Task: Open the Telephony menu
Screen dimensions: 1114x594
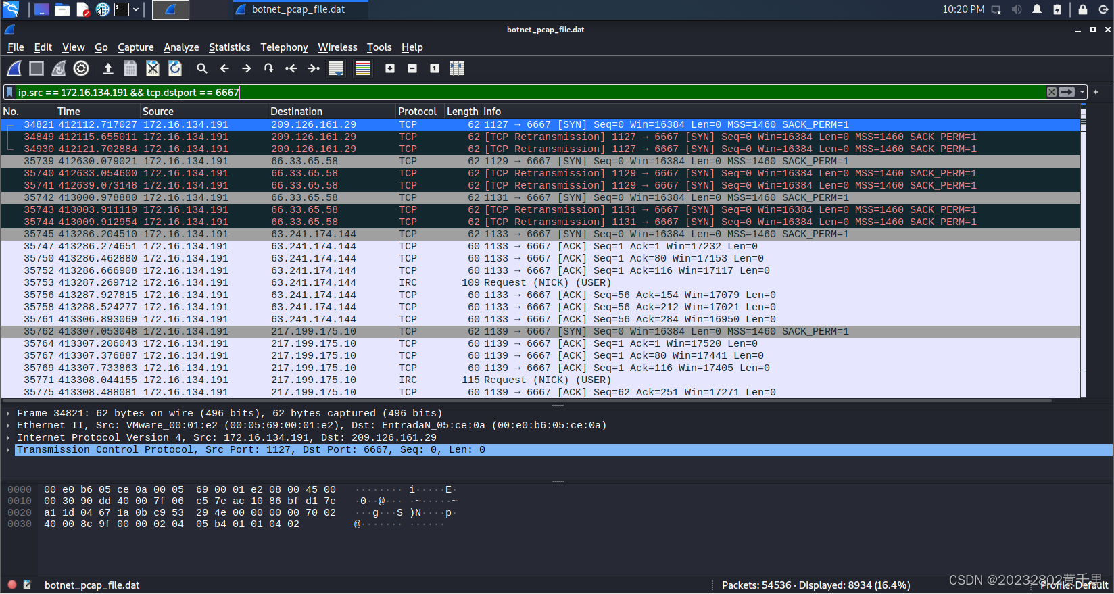Action: point(284,47)
